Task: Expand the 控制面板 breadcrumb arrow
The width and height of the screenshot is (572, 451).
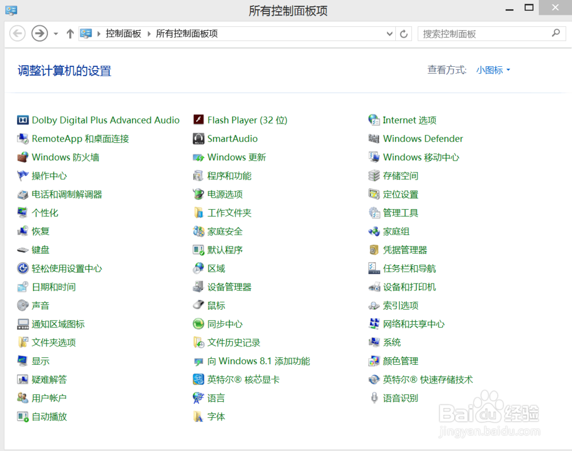Action: 149,34
